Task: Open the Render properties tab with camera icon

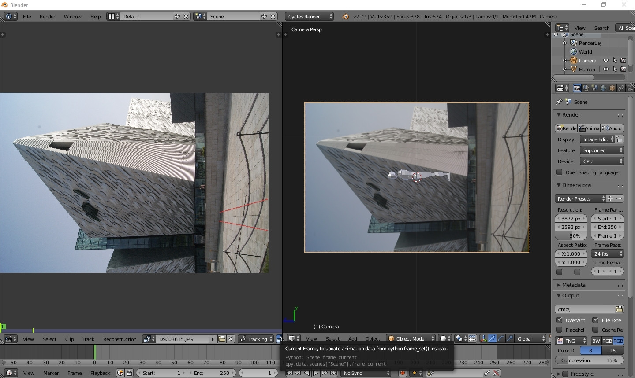Action: (577, 88)
